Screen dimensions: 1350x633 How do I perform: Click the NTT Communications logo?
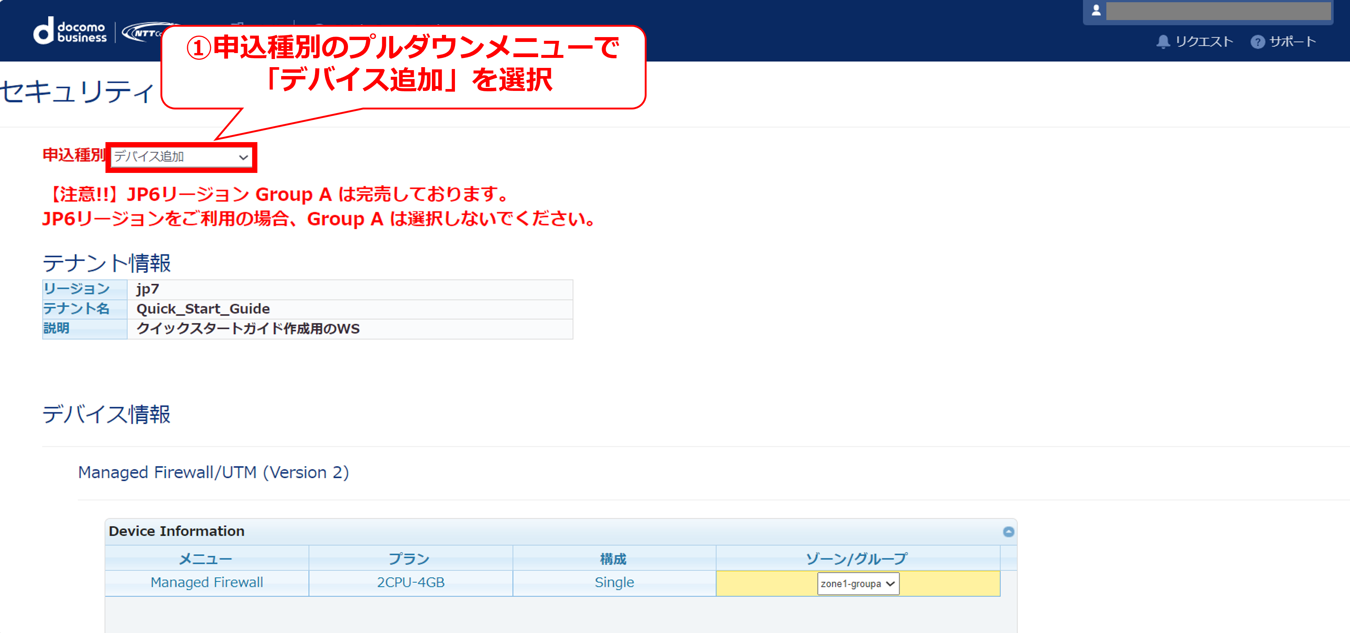coord(142,32)
